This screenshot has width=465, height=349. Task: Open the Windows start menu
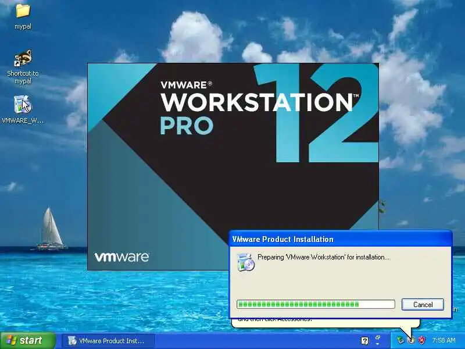(28, 340)
